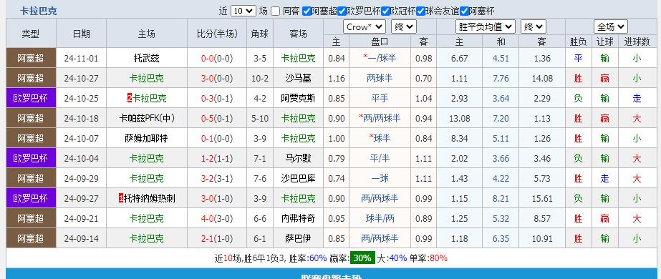This screenshot has height=279, width=661.
Task: Click away team 阿贾克斯
Action: tap(298, 99)
